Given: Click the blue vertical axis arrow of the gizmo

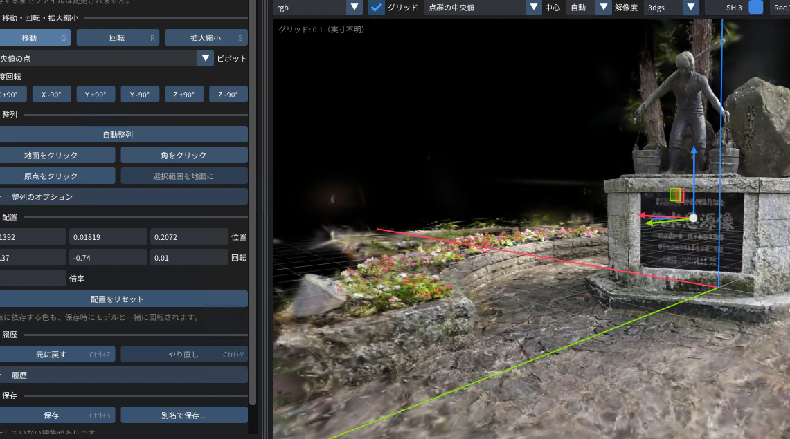Looking at the screenshot, I should [694, 181].
